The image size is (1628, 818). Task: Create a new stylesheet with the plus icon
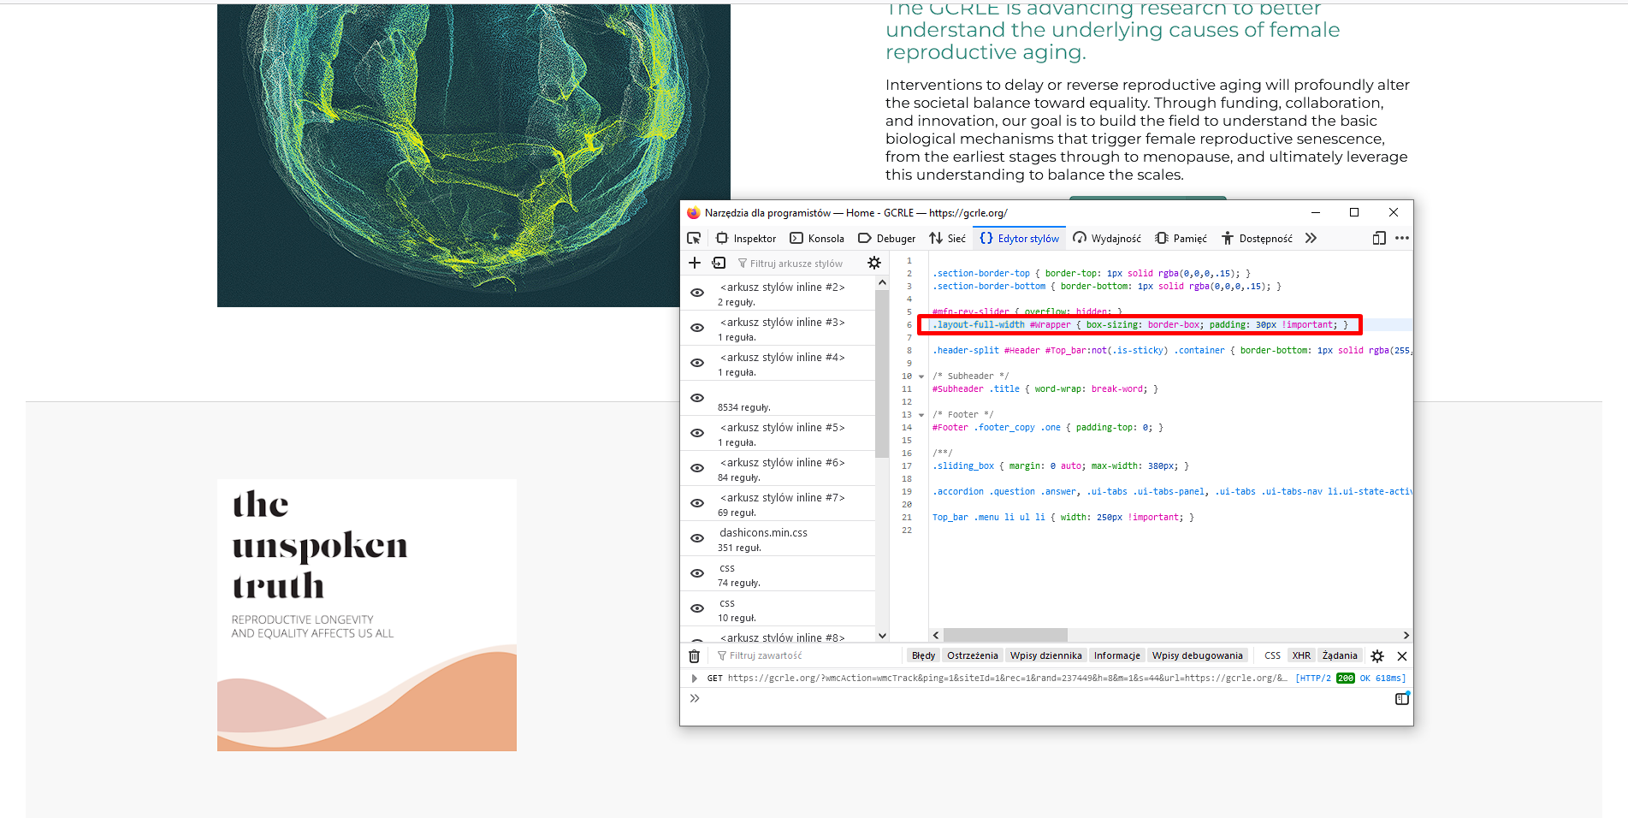tap(695, 263)
